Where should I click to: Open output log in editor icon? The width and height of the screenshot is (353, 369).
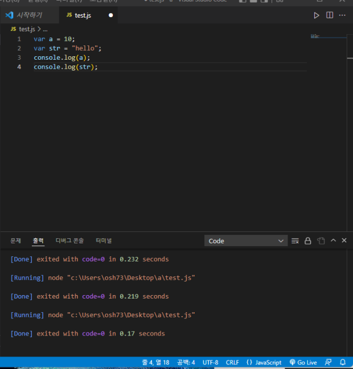point(321,241)
